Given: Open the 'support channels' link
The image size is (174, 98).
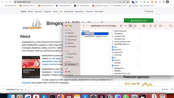Looking at the screenshot, I should [x=49, y=64].
